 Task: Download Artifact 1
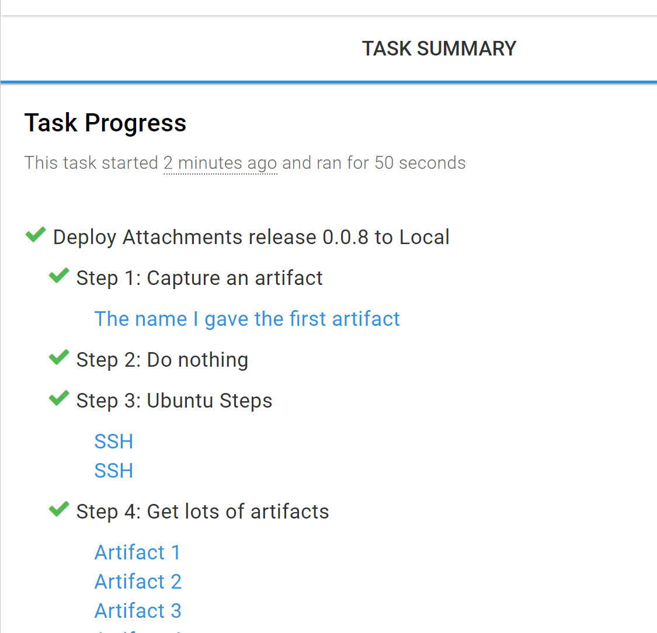pyautogui.click(x=137, y=552)
